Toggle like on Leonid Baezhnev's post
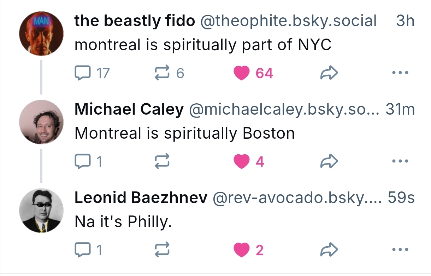 click(x=242, y=250)
